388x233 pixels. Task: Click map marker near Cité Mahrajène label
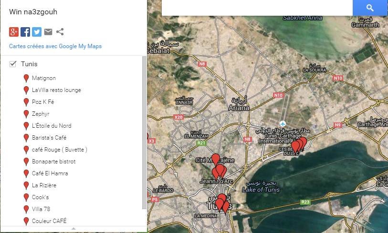(216, 159)
